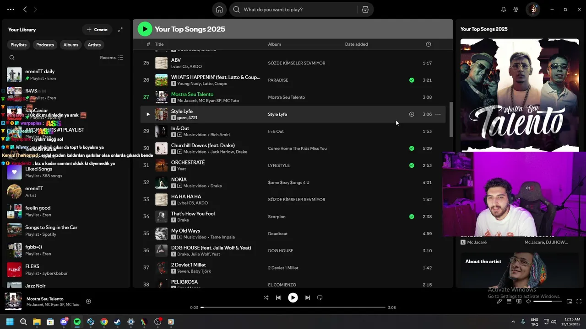Open artist link Rich Amiri
The width and height of the screenshot is (586, 329).
[x=220, y=135]
